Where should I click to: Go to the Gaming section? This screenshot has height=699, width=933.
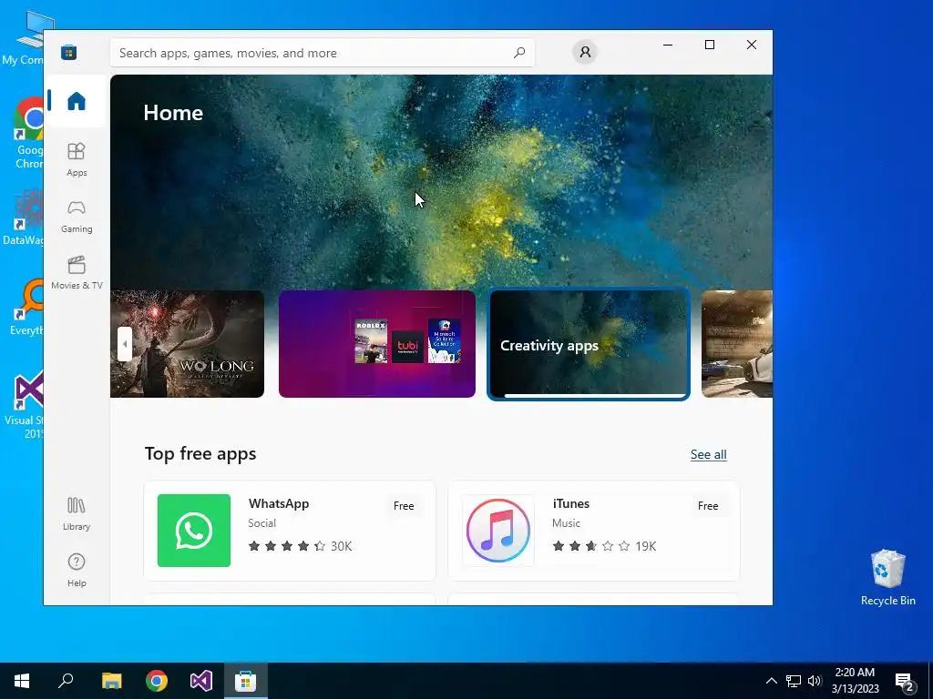click(x=77, y=216)
